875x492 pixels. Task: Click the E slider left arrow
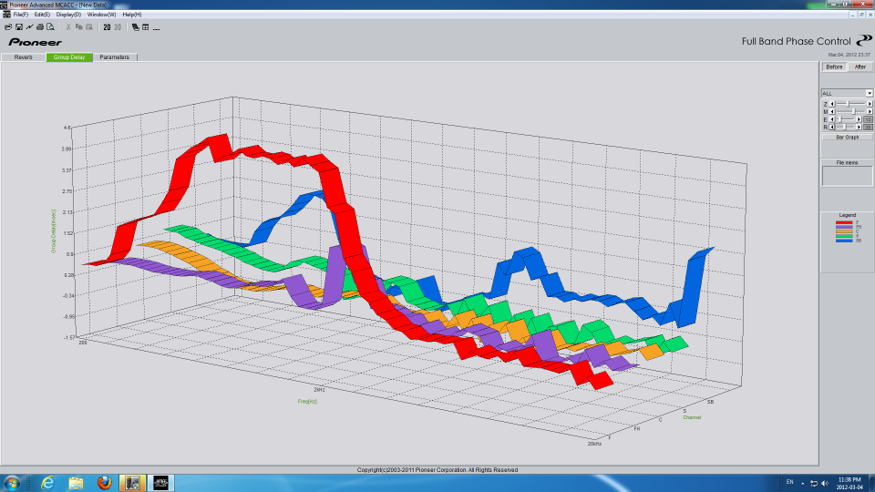[x=832, y=119]
